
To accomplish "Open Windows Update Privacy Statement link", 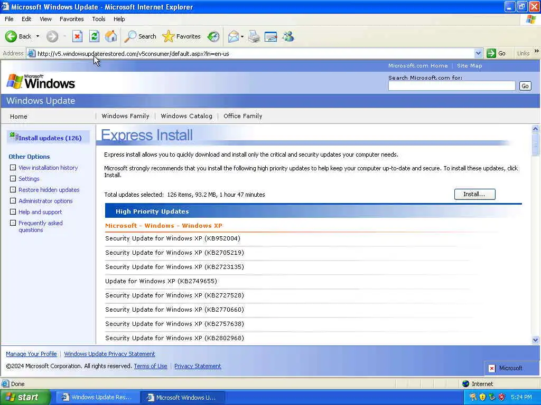I will pos(110,354).
